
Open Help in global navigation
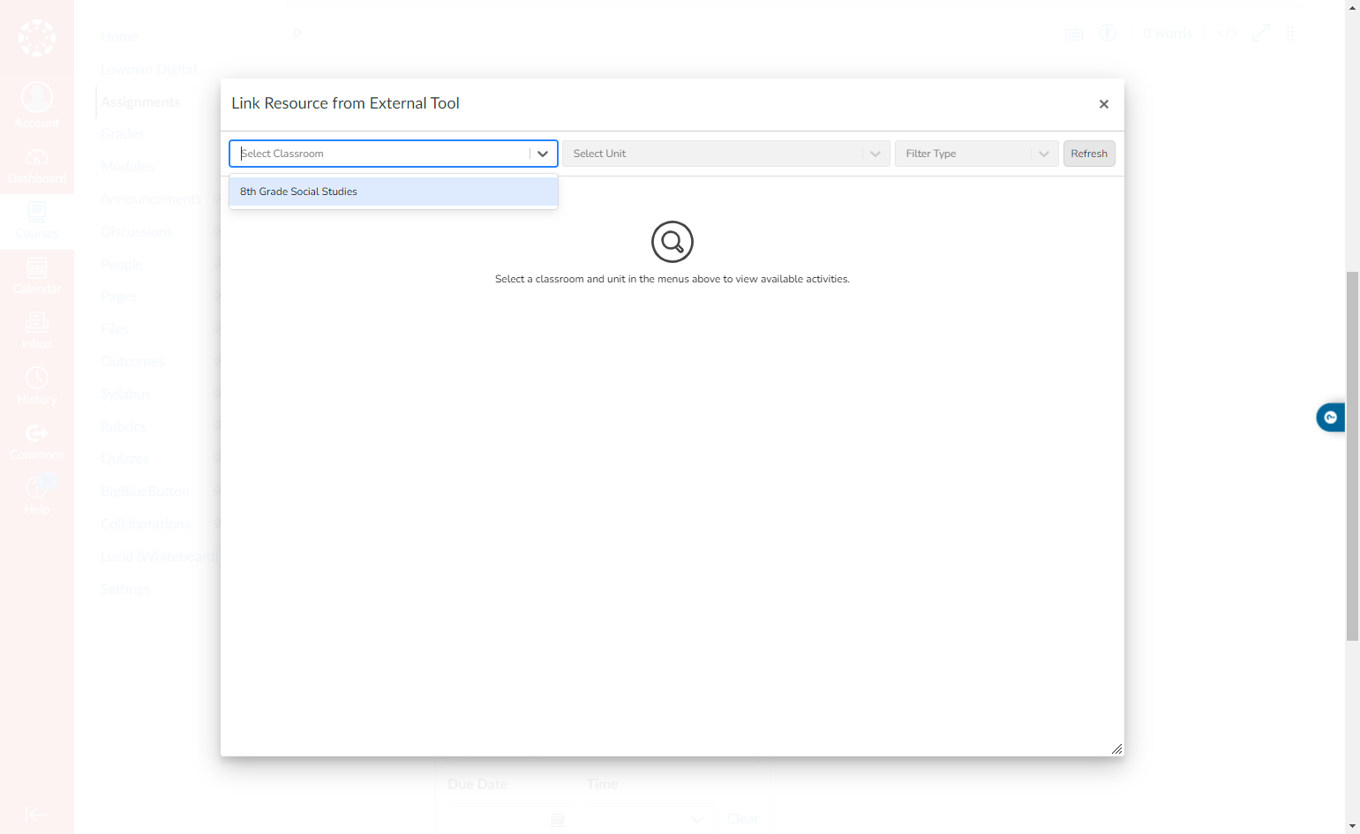(37, 496)
